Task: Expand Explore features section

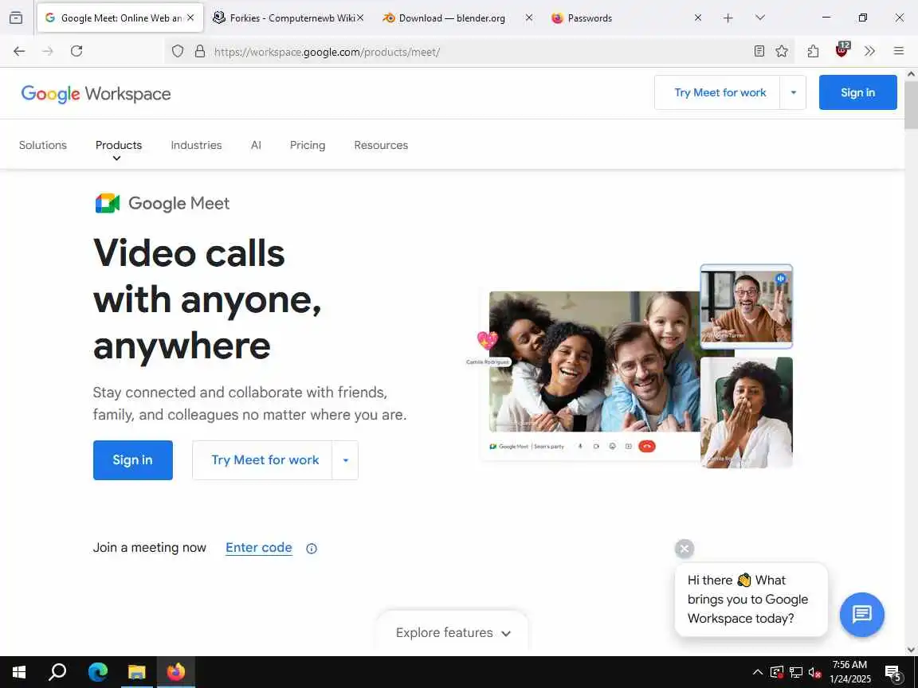Action: (x=453, y=633)
